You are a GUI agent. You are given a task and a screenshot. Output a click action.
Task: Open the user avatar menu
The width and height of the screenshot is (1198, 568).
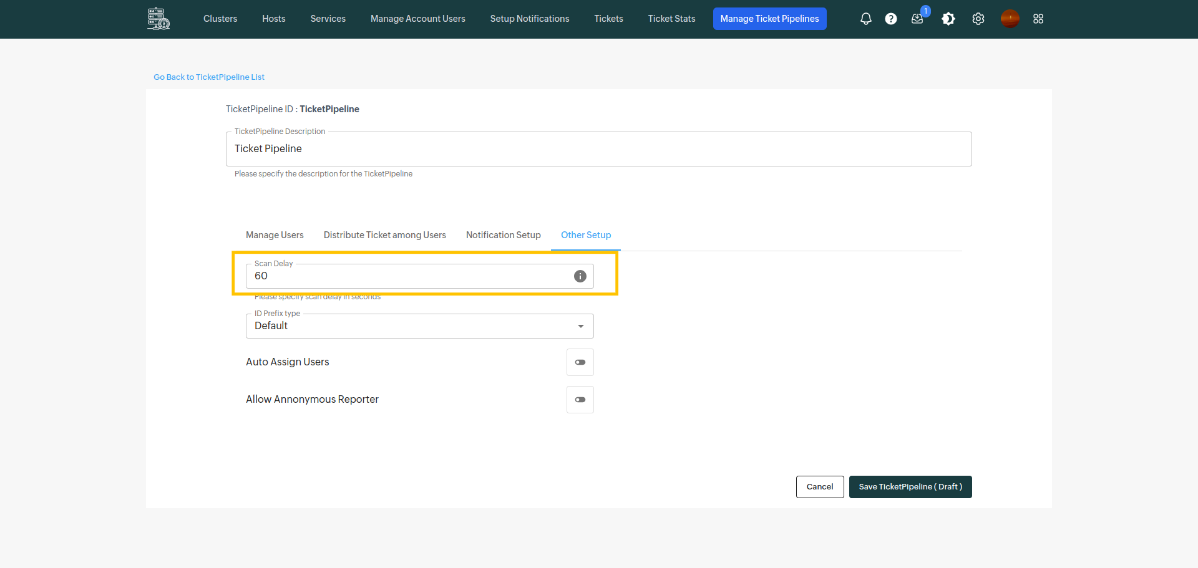(1010, 19)
